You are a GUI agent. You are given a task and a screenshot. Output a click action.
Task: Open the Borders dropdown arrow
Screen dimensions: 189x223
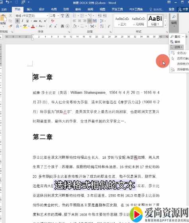click(x=86, y=26)
